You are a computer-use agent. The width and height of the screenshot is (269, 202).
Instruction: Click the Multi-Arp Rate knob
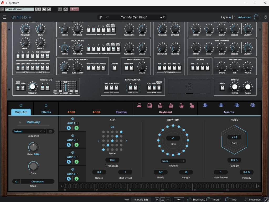(x=33, y=147)
